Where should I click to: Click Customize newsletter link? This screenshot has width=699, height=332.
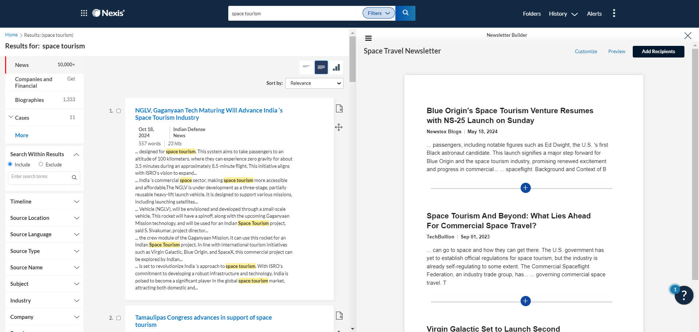tap(586, 52)
